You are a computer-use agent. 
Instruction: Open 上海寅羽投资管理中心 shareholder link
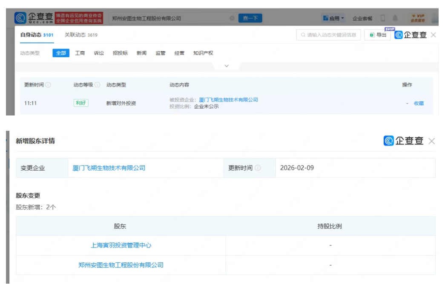tap(121, 245)
